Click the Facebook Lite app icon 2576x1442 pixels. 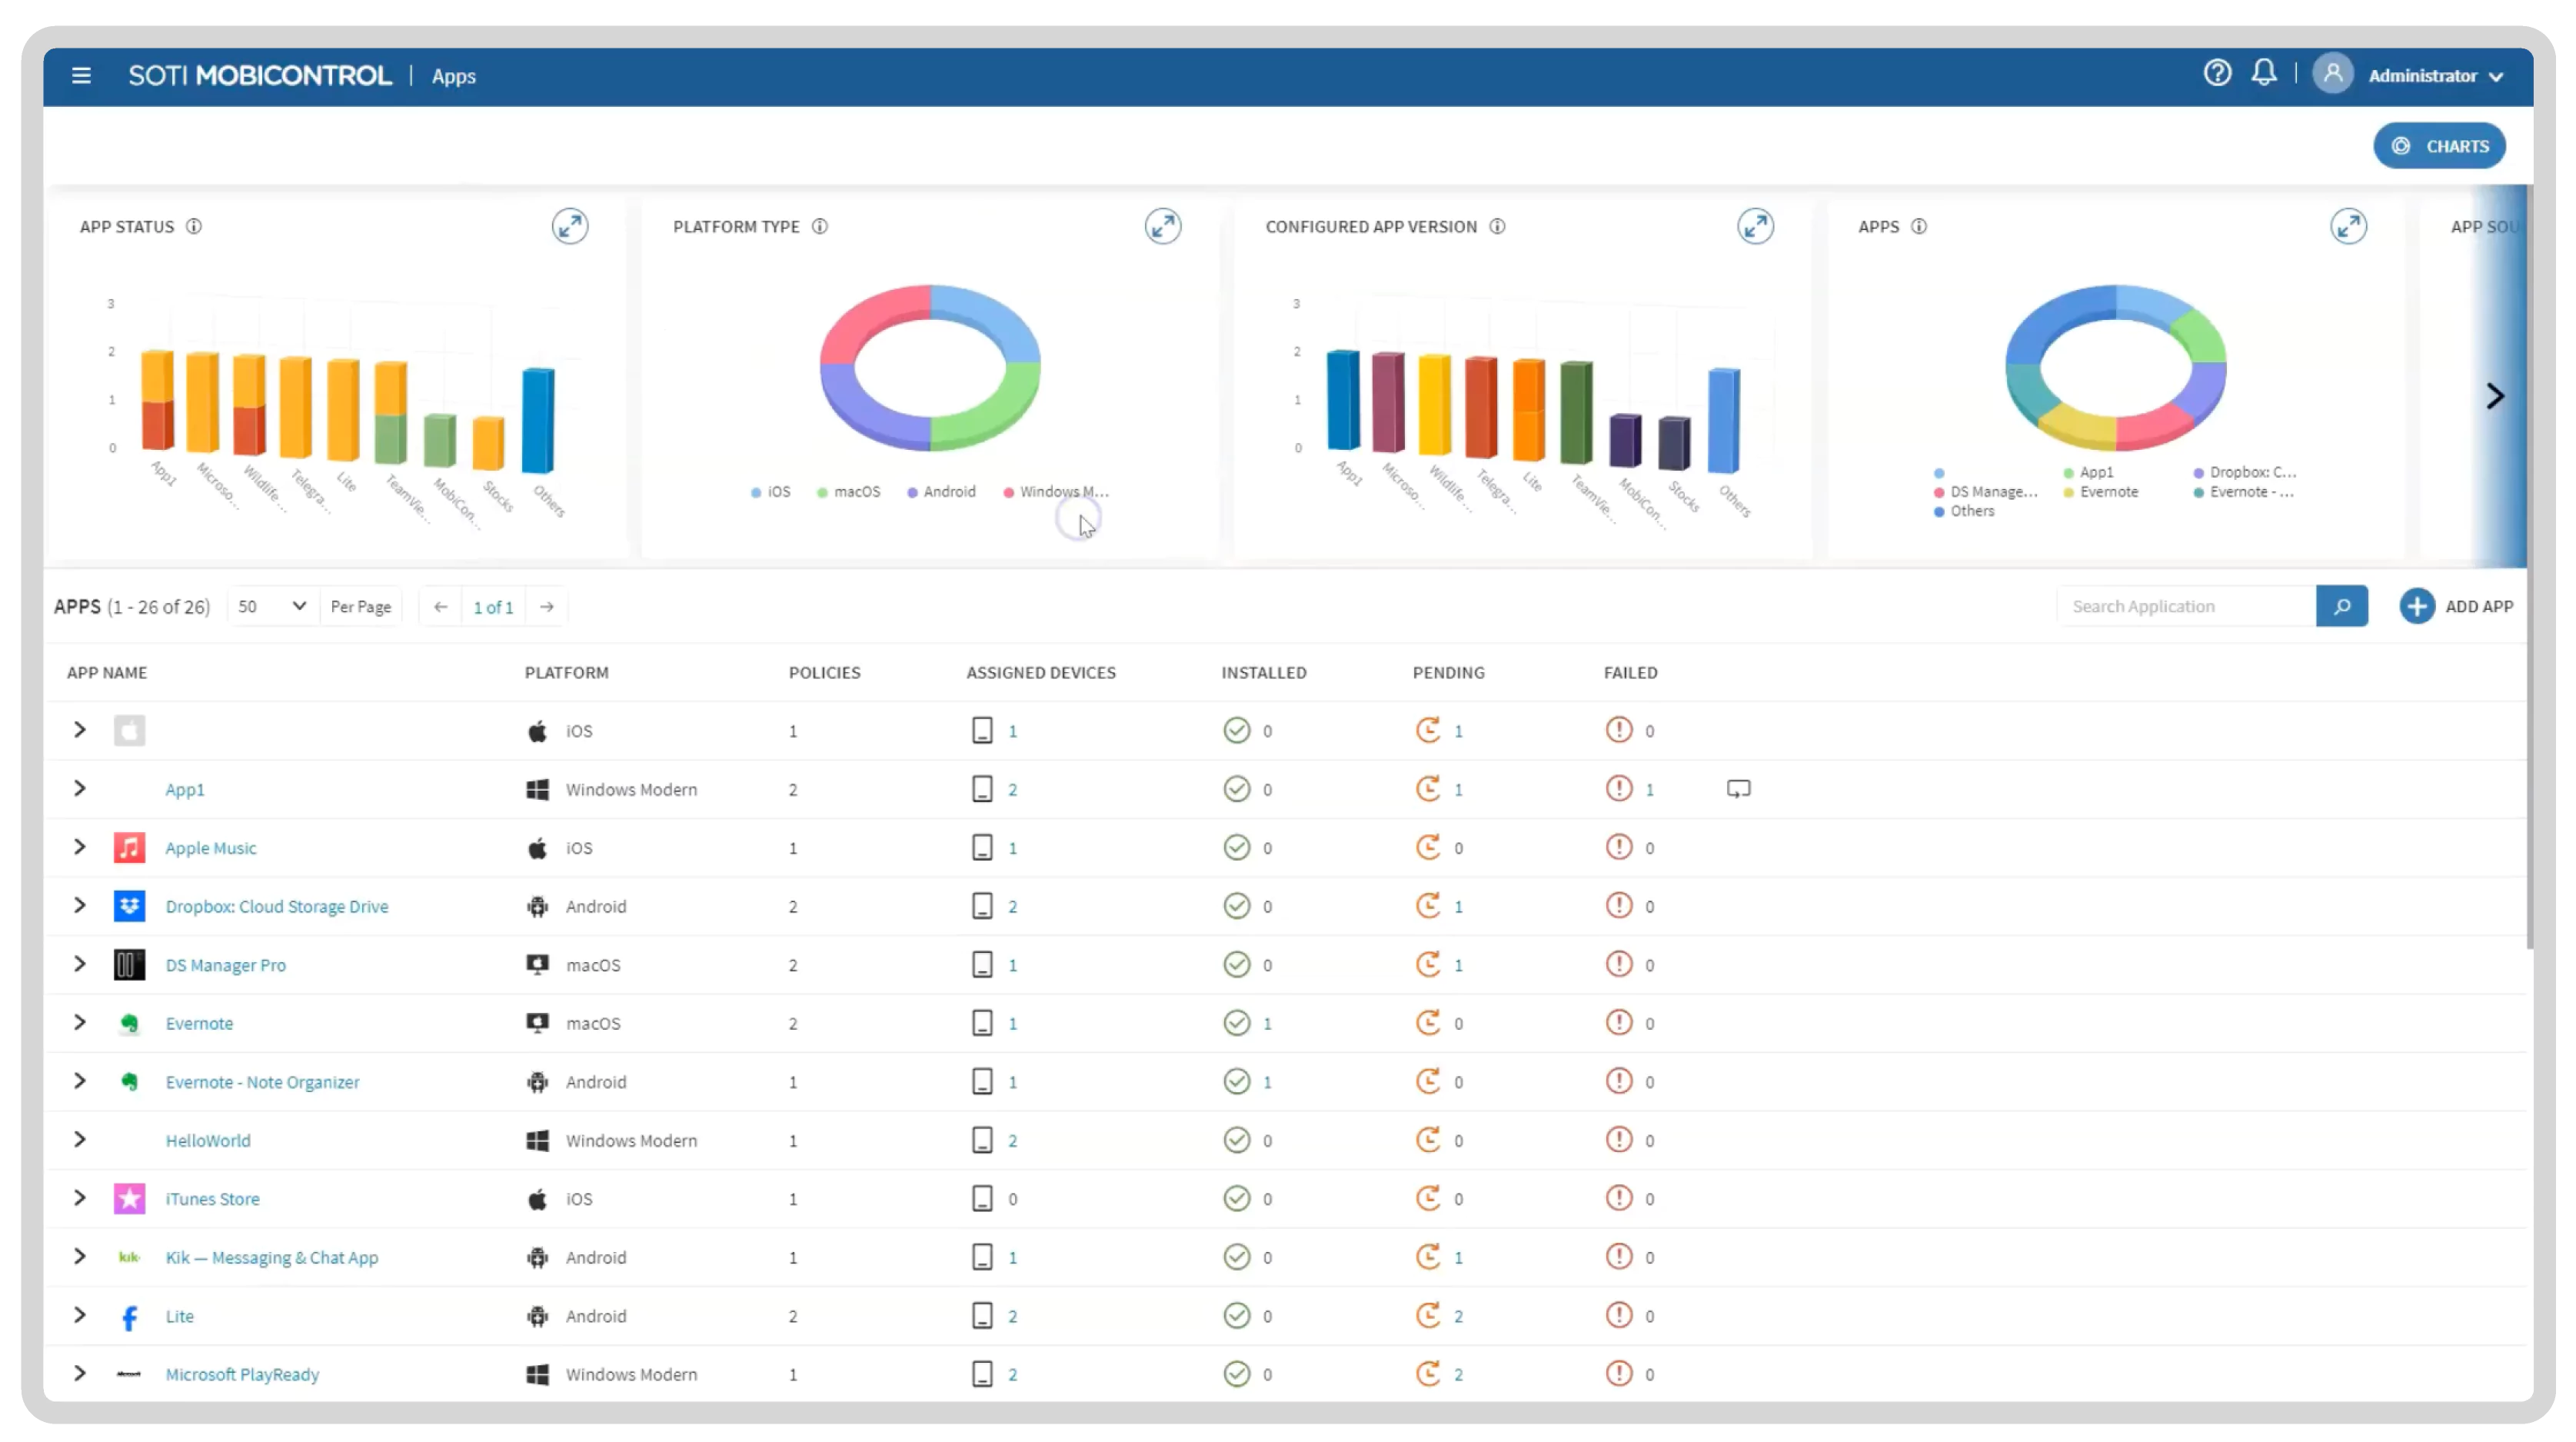tap(129, 1317)
